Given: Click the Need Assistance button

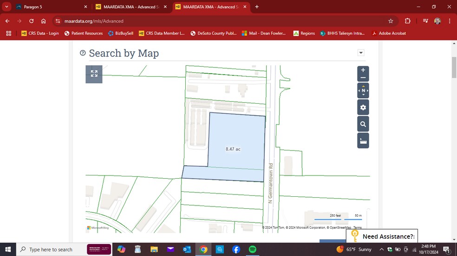Looking at the screenshot, I should point(382,237).
